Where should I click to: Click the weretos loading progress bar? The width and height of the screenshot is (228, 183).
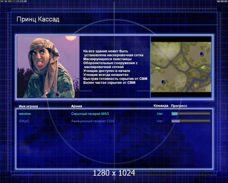(191, 113)
